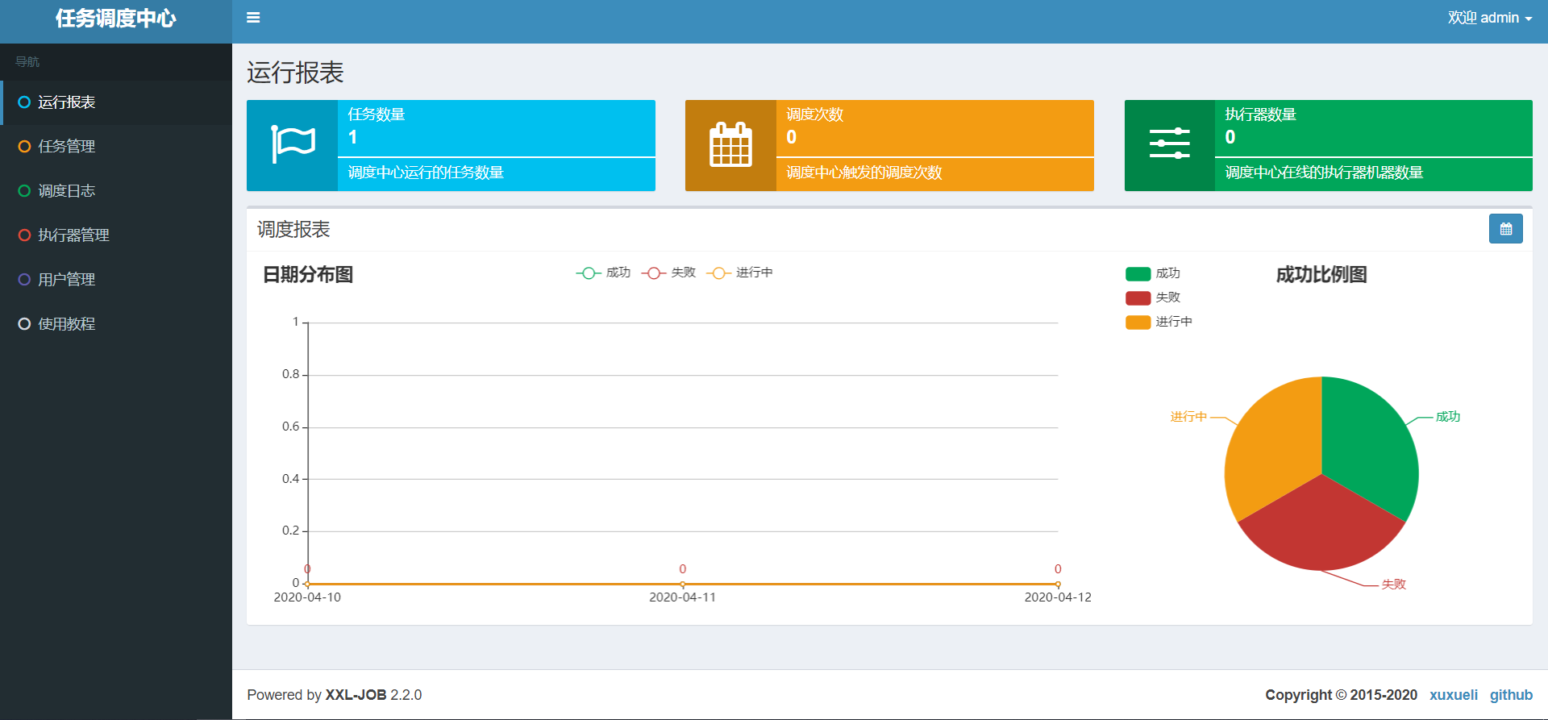1548x720 pixels.
Task: Open the github footer link
Action: click(1511, 695)
